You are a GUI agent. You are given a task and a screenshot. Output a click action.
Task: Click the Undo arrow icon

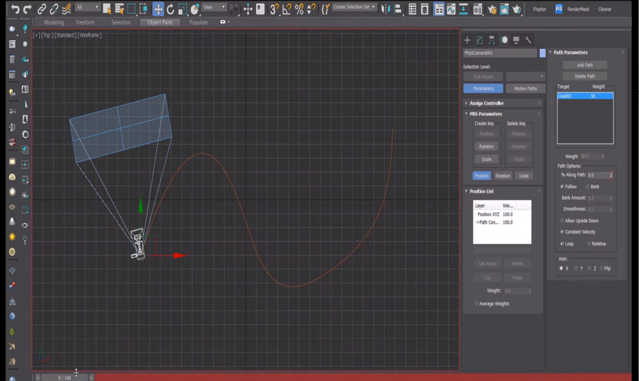(x=15, y=8)
